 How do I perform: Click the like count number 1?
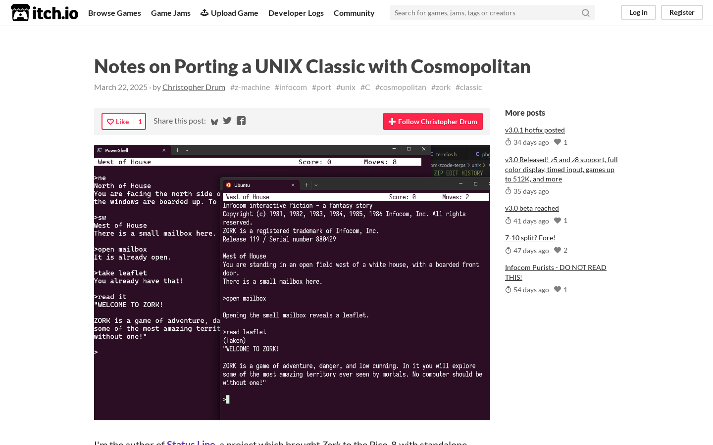point(140,122)
